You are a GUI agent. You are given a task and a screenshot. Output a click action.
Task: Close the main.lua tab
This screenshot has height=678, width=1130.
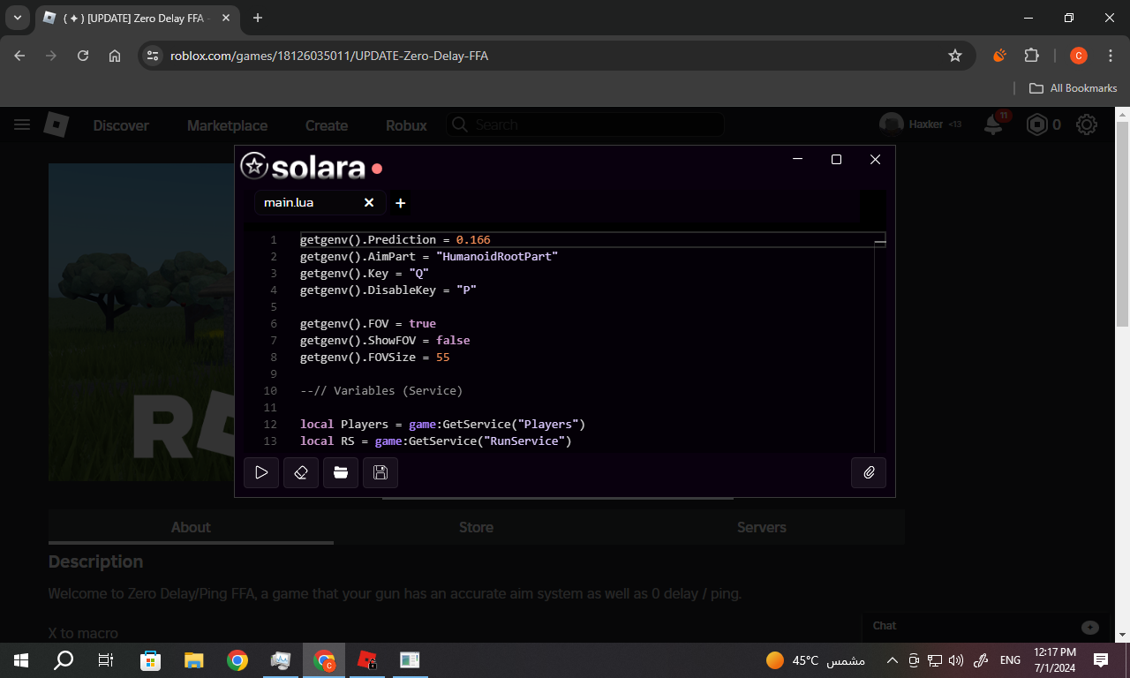(x=369, y=203)
